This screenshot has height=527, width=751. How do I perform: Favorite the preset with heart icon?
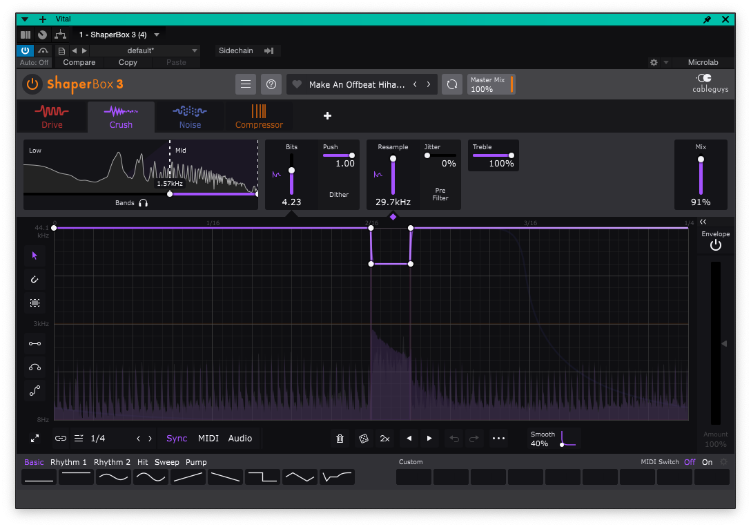[x=297, y=84]
